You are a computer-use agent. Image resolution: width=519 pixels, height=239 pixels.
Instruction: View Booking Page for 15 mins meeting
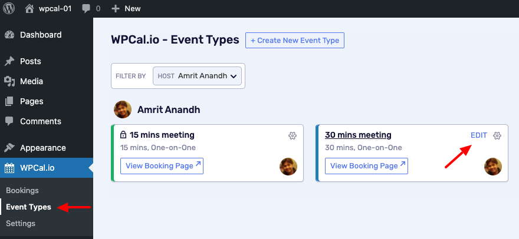point(162,166)
